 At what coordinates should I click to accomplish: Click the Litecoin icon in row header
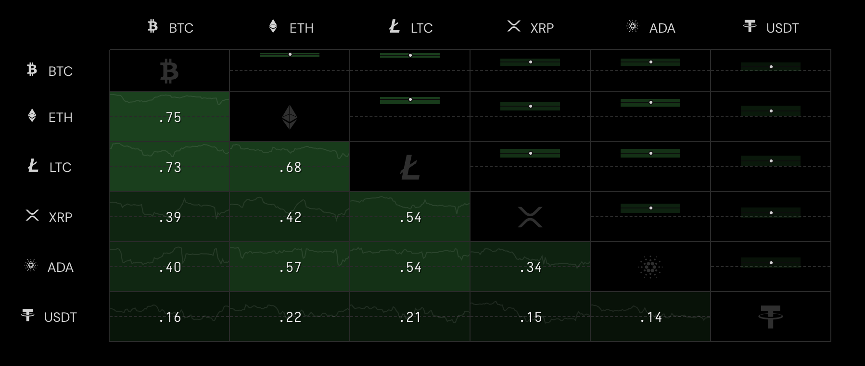(x=33, y=166)
